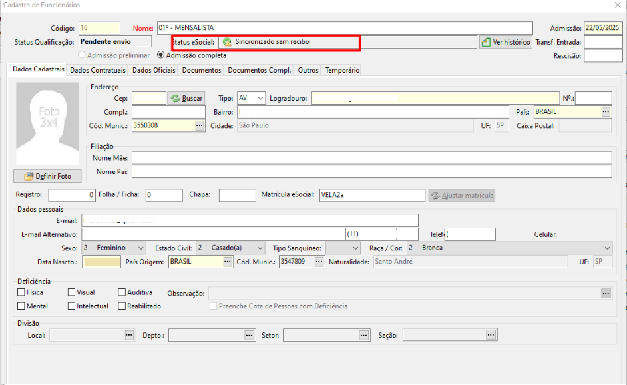Check the Visual deficiency checkbox

(x=72, y=292)
